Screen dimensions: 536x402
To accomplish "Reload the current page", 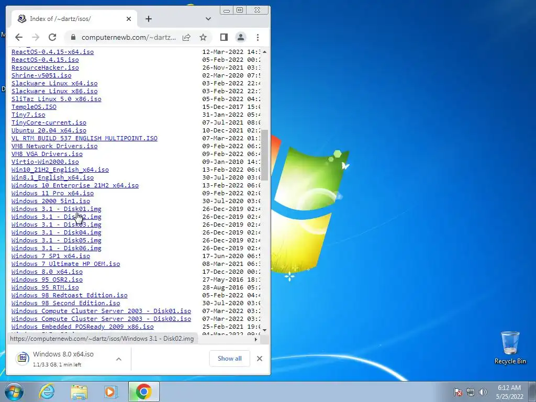I will [52, 37].
